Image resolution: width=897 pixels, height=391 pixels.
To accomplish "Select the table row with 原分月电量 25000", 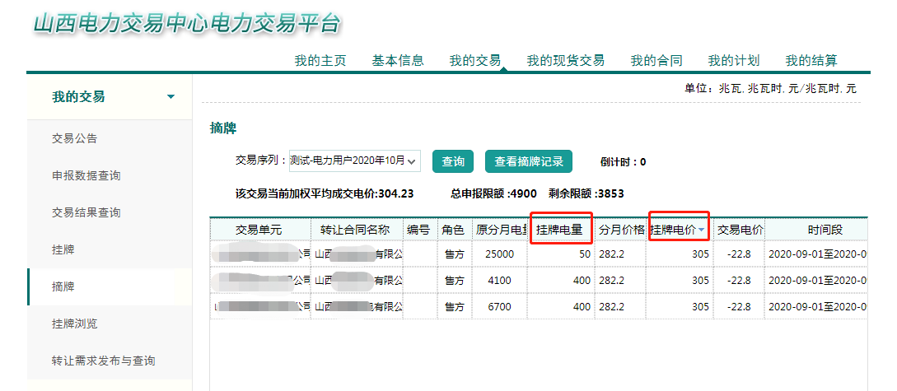I will (500, 255).
